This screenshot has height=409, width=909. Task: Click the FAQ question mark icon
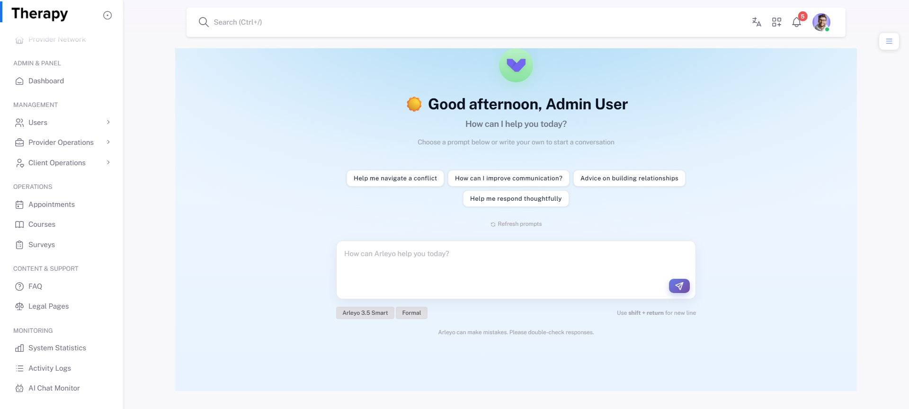click(19, 286)
